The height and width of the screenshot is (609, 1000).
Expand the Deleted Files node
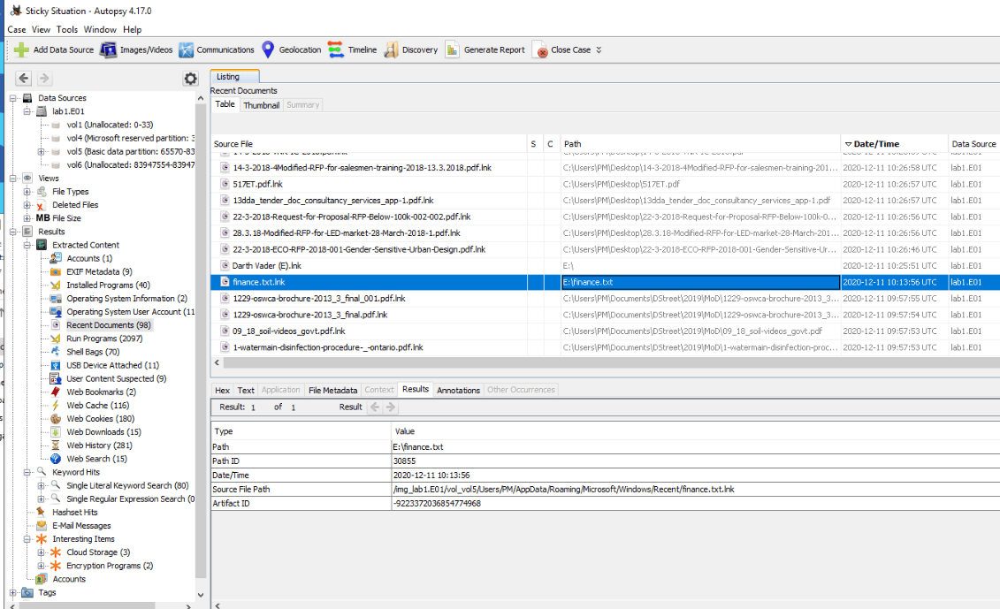(x=27, y=205)
